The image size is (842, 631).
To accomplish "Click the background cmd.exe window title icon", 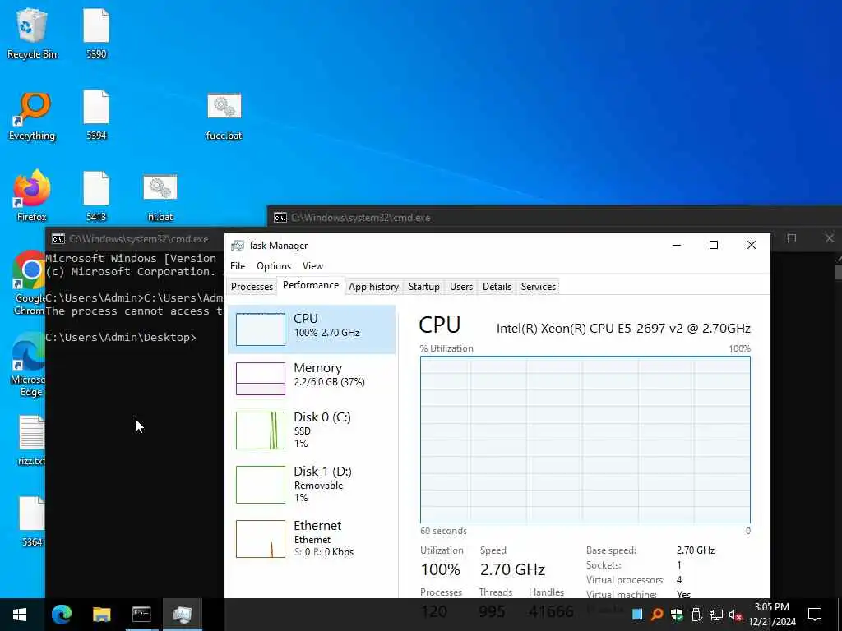I will 280,217.
